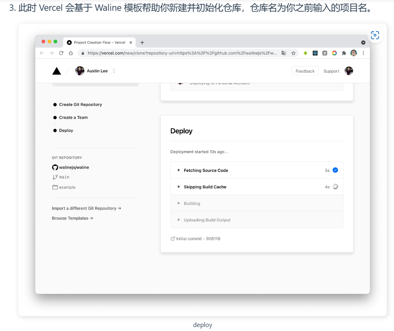Click the green Android extension icon
This screenshot has height=331, width=394.
[305, 53]
